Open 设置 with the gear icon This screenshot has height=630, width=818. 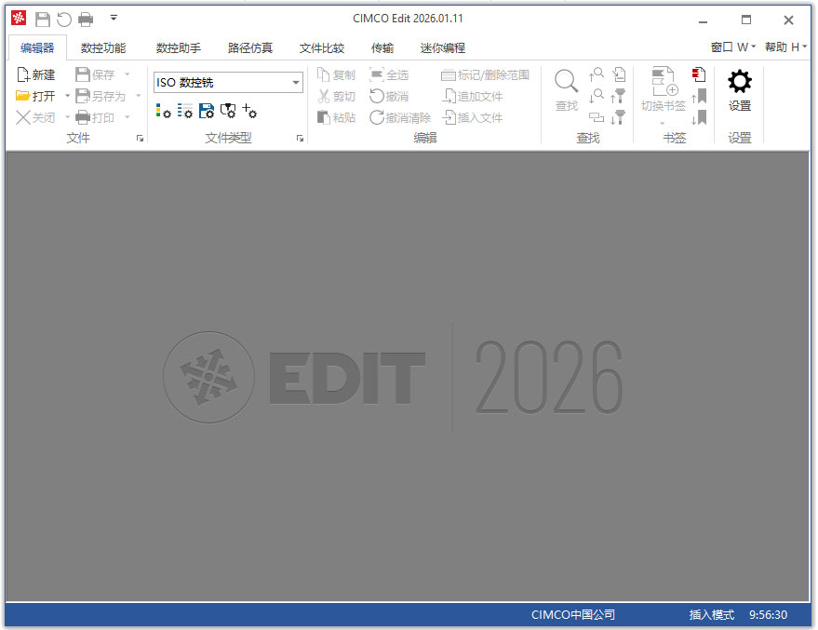pyautogui.click(x=740, y=90)
